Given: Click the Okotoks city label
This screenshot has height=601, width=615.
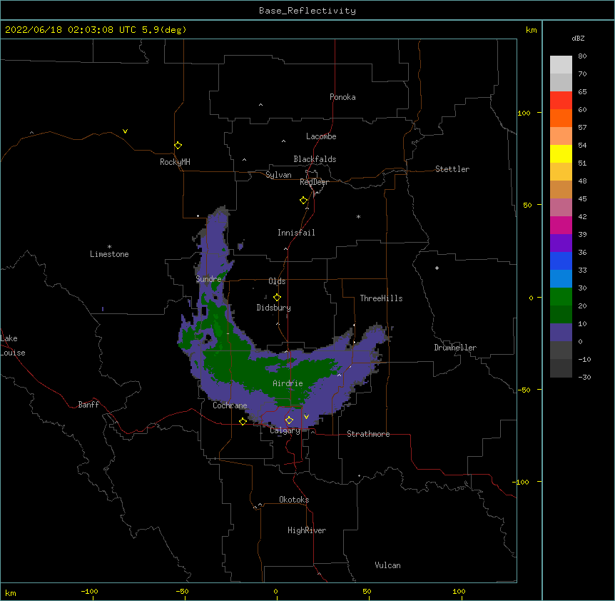Looking at the screenshot, I should [x=294, y=500].
